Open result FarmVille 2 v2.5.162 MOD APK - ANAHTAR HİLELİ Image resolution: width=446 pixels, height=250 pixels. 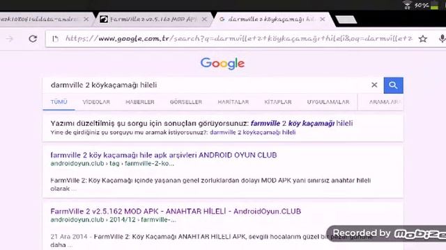coord(176,211)
